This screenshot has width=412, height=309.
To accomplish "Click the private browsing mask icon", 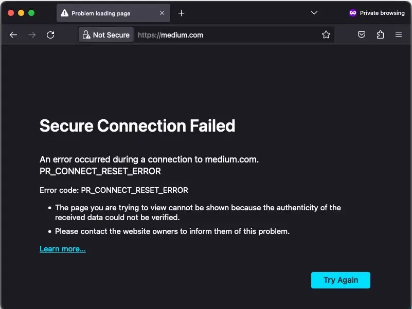I will pos(352,12).
